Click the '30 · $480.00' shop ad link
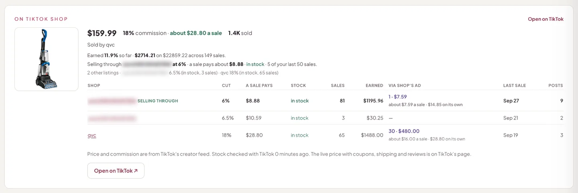Viewport: 578px width, 193px height. pos(404,131)
